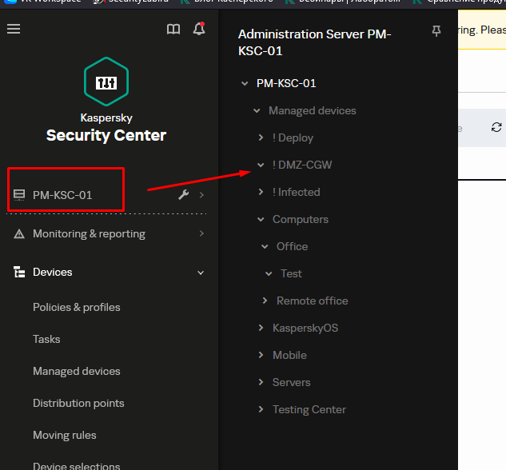This screenshot has height=470, width=506.
Task: Select the ! Deploy group
Action: point(293,137)
